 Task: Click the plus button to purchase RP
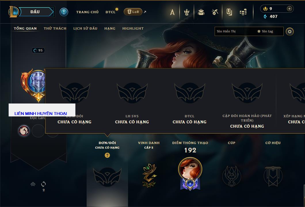[x=289, y=9]
